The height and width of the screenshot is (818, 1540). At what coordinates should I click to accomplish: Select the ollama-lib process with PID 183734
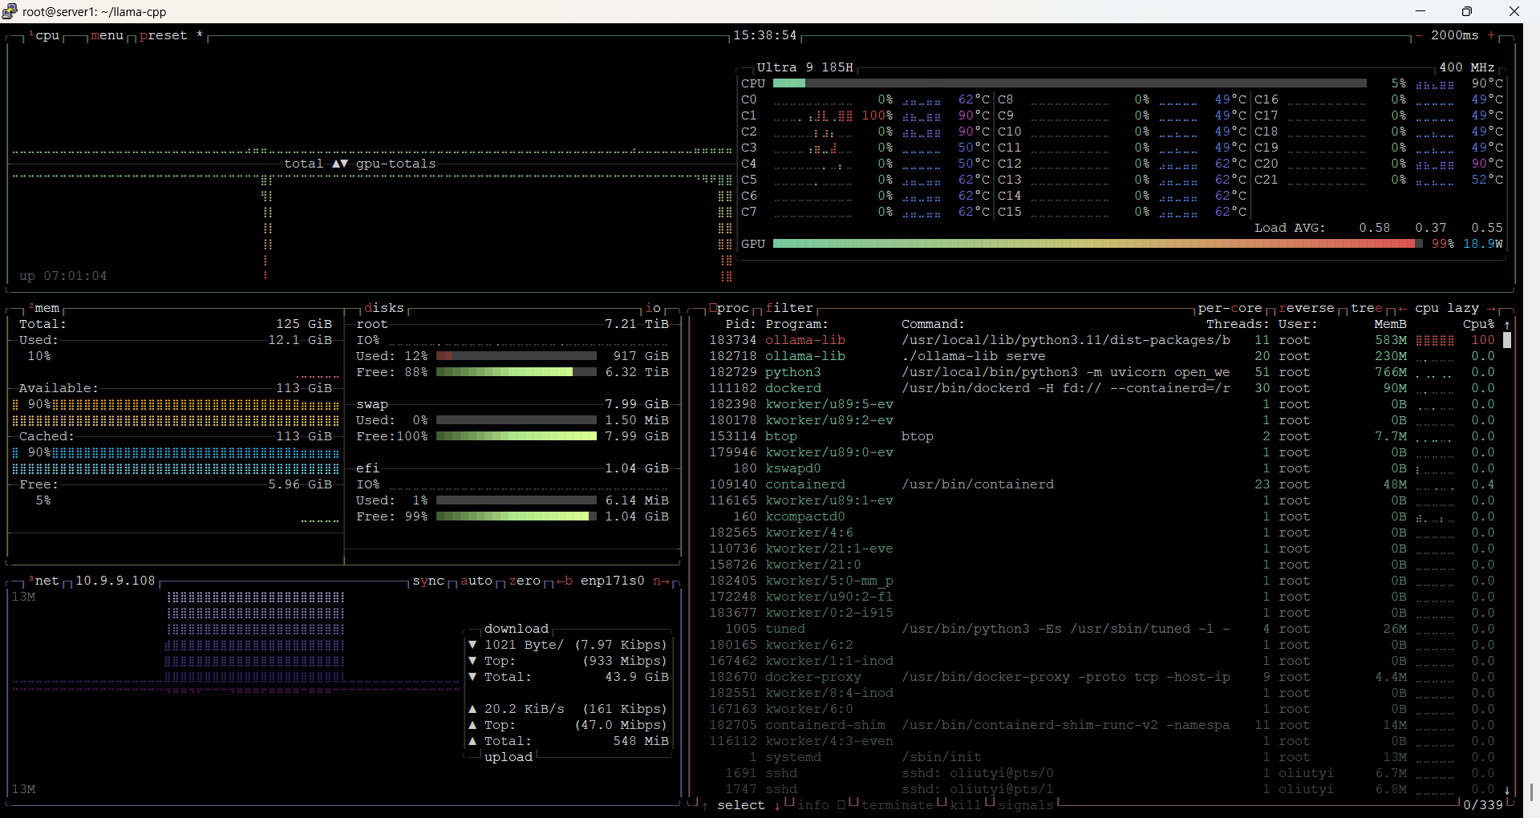[804, 340]
